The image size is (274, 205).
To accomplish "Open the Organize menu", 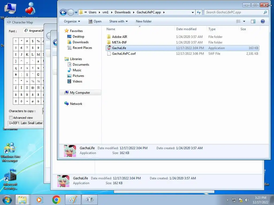I will pyautogui.click(x=72, y=21).
